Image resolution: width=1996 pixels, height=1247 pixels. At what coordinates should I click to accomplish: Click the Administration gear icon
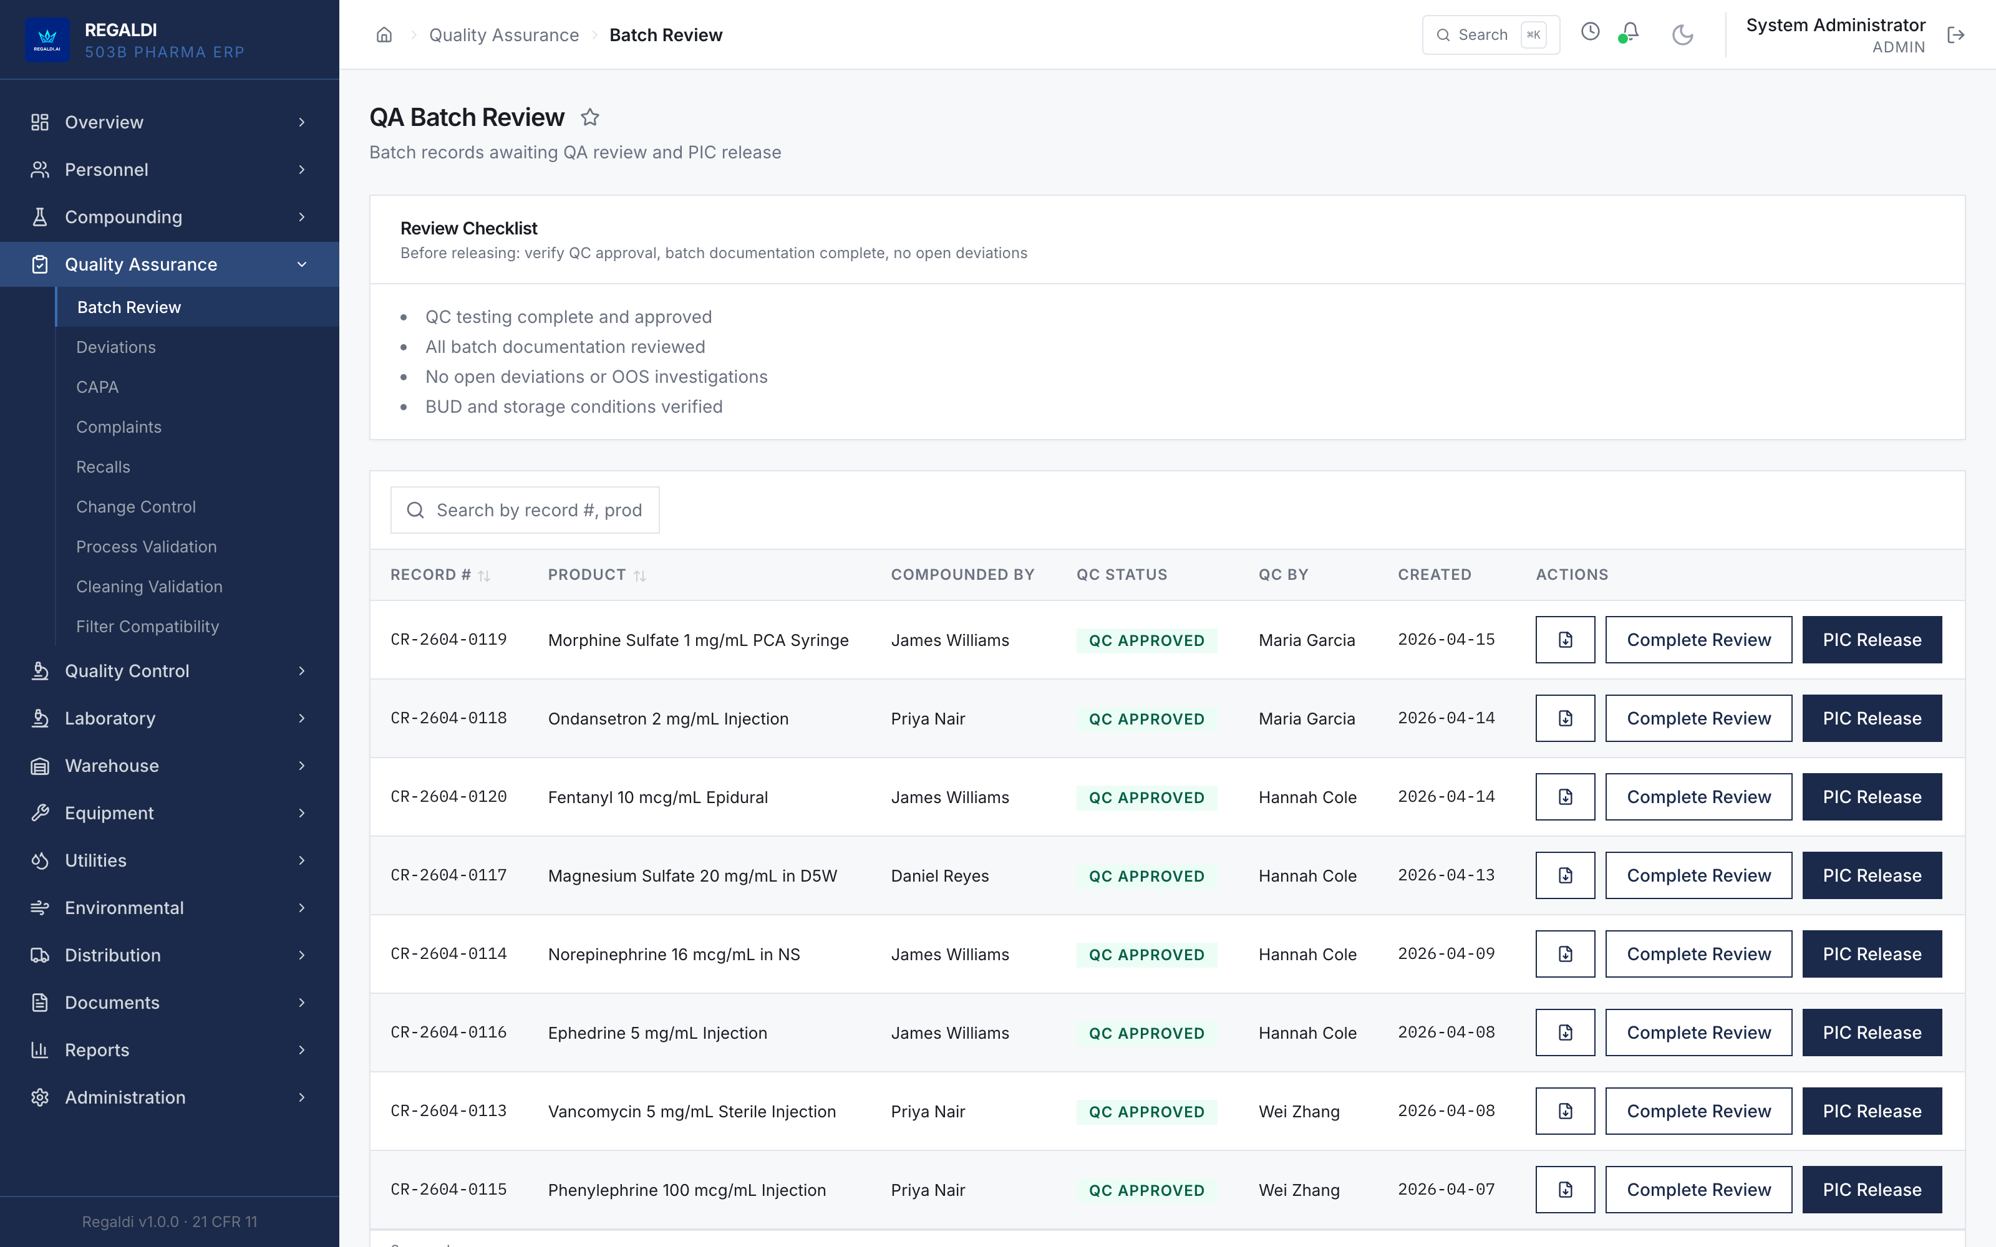(x=39, y=1097)
